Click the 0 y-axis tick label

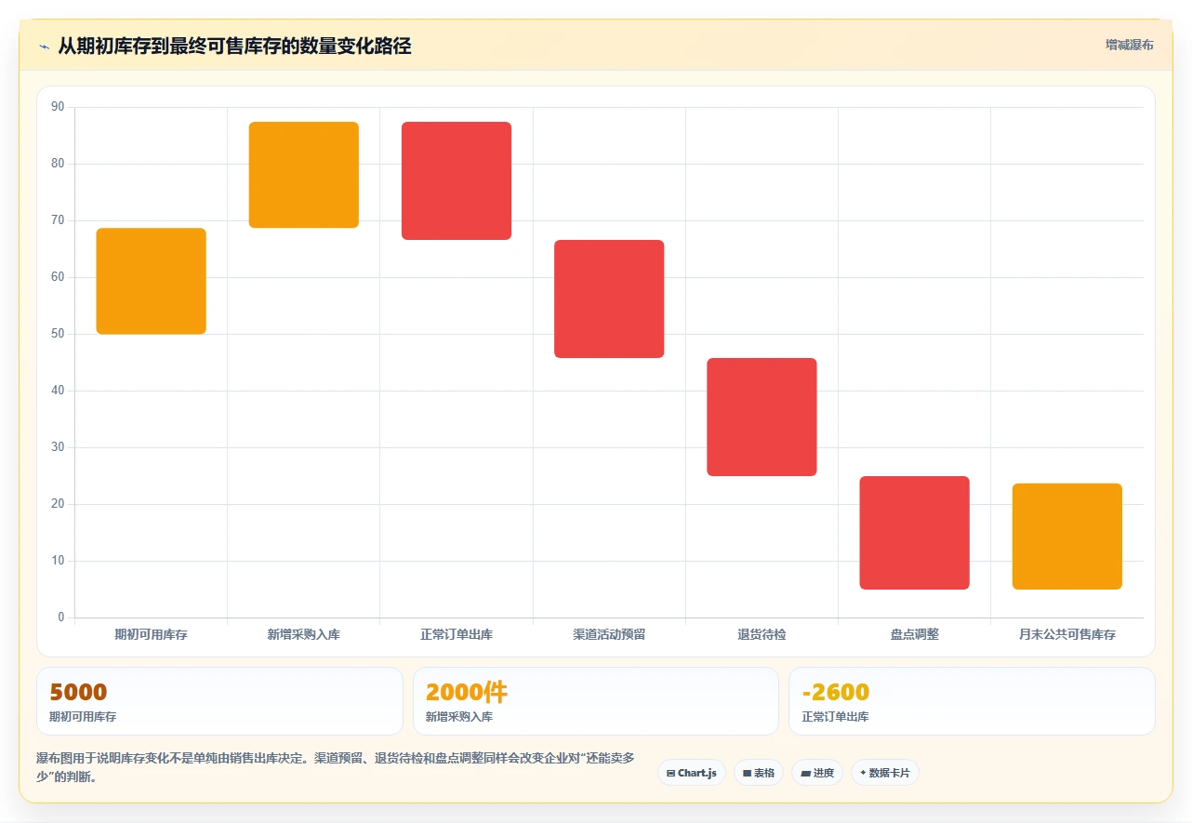[61, 617]
